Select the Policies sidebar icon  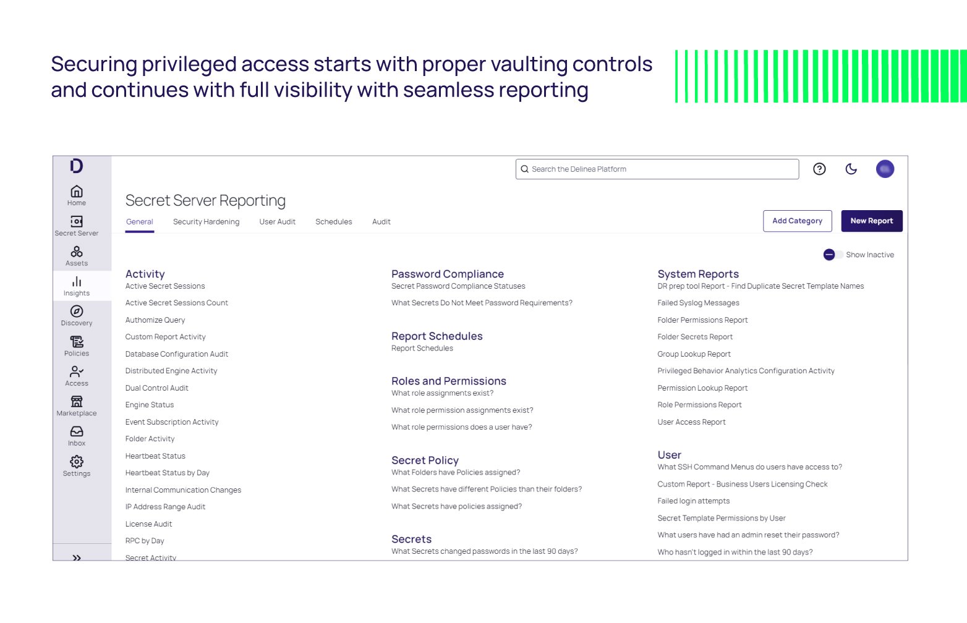click(76, 345)
